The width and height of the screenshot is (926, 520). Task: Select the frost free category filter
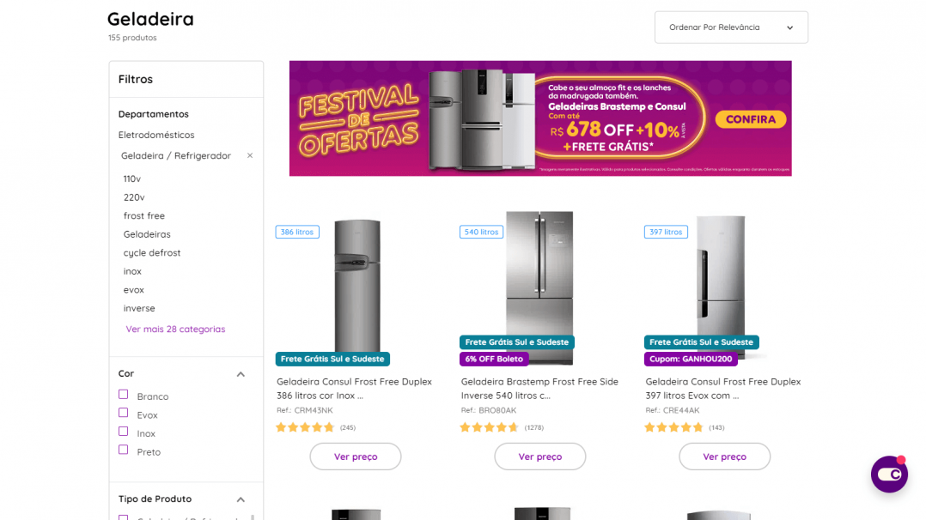[143, 215]
